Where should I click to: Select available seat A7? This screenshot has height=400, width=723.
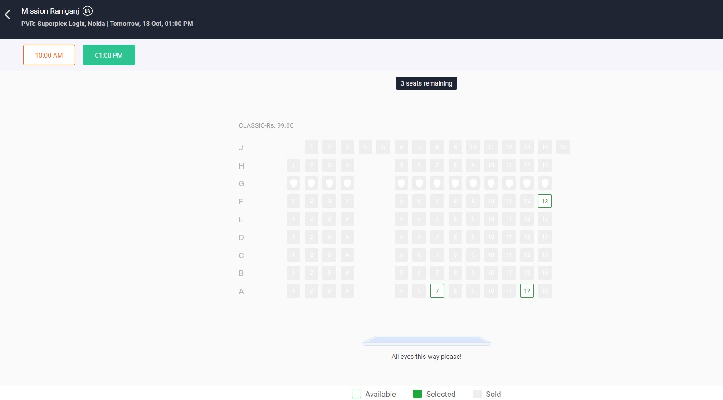437,291
